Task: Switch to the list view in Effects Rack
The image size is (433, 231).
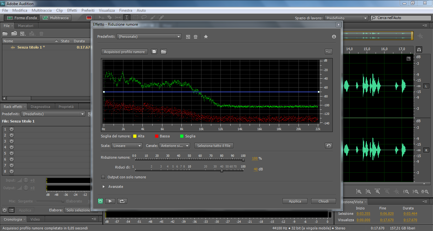Action: coord(11,210)
